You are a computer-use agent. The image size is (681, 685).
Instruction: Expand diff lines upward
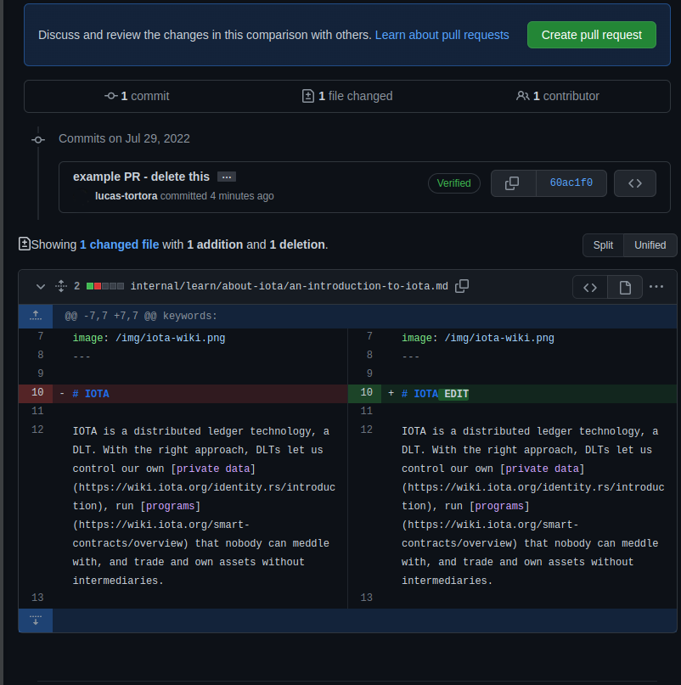pos(36,316)
